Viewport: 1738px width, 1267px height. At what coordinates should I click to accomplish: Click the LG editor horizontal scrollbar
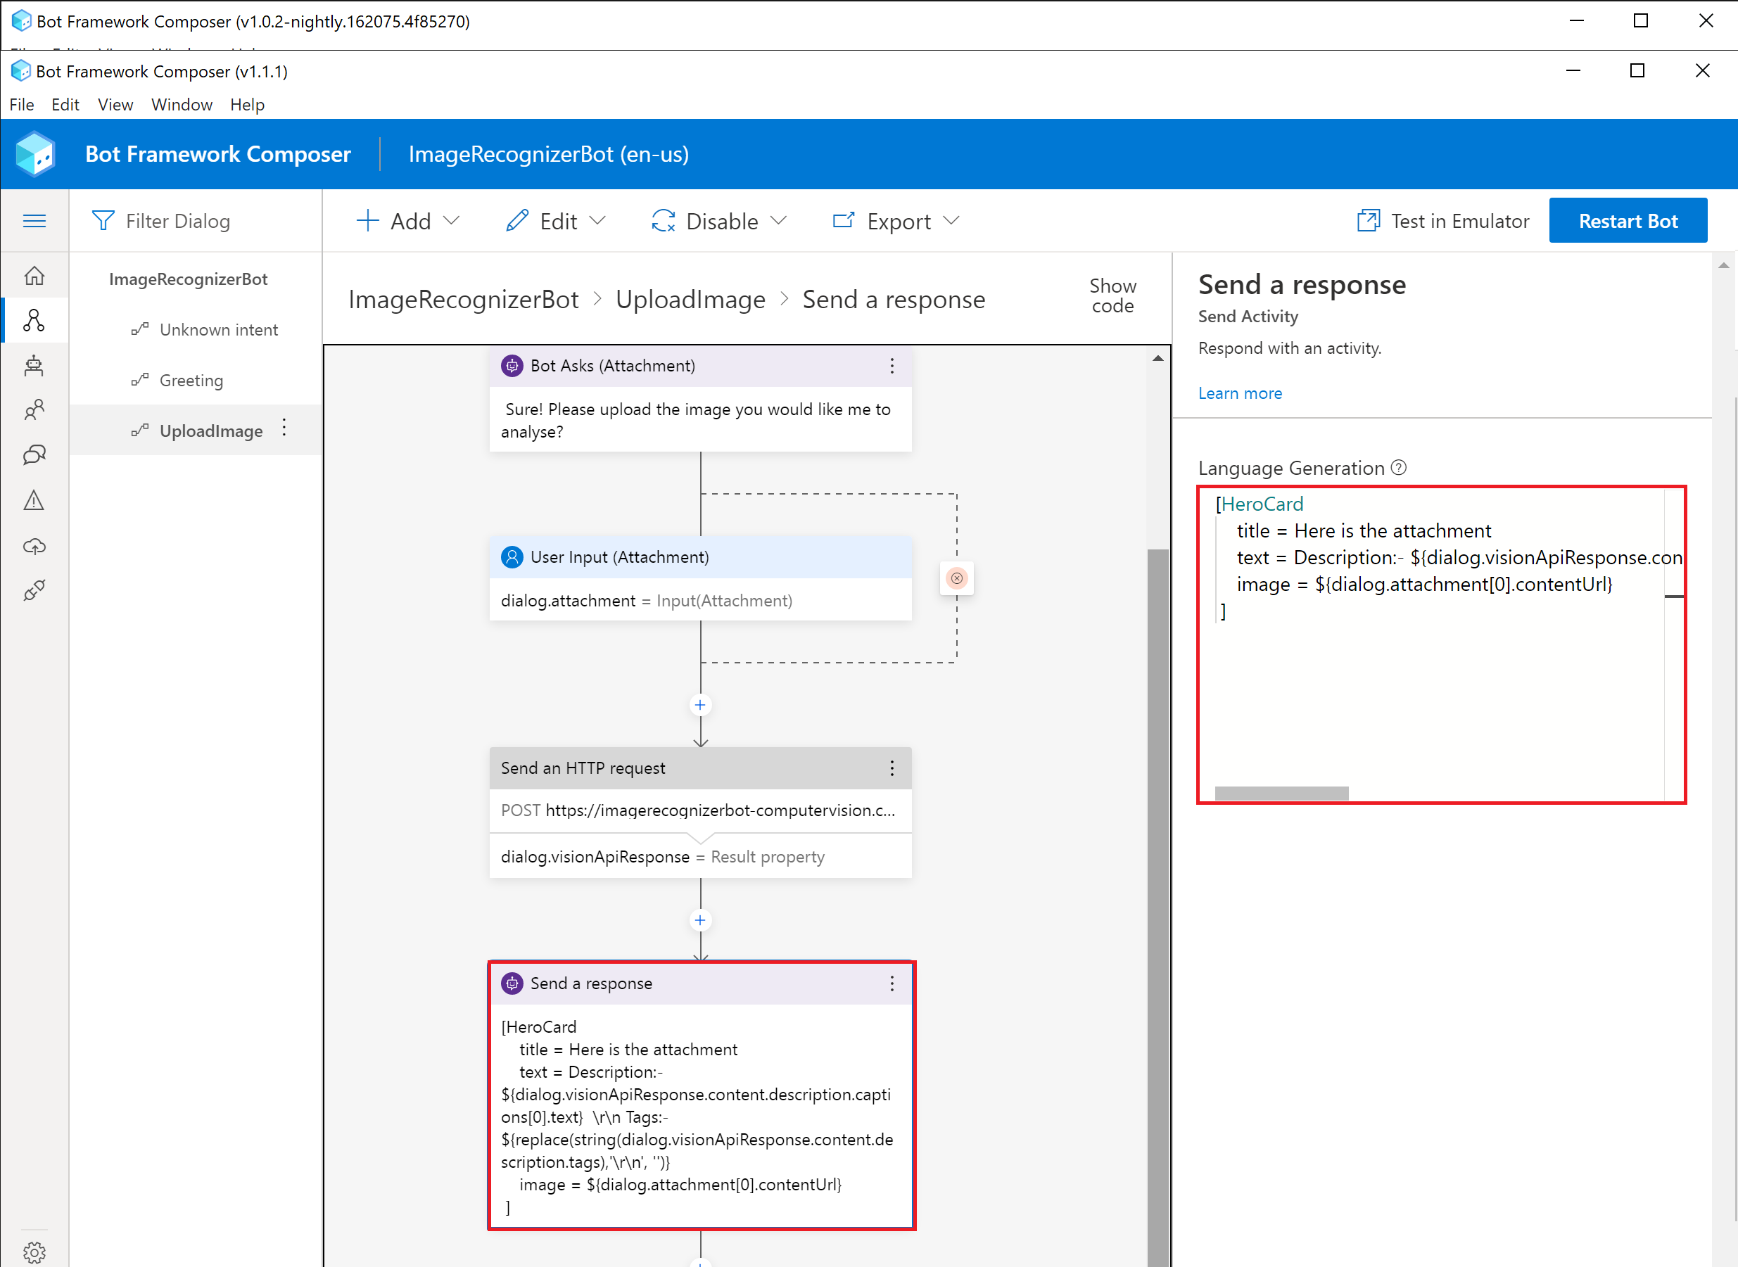click(1281, 793)
